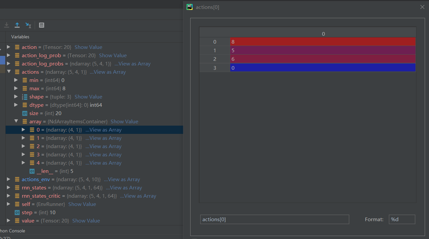Image resolution: width=429 pixels, height=239 pixels.
Task: Expand the max attribute node
Action: point(16,88)
